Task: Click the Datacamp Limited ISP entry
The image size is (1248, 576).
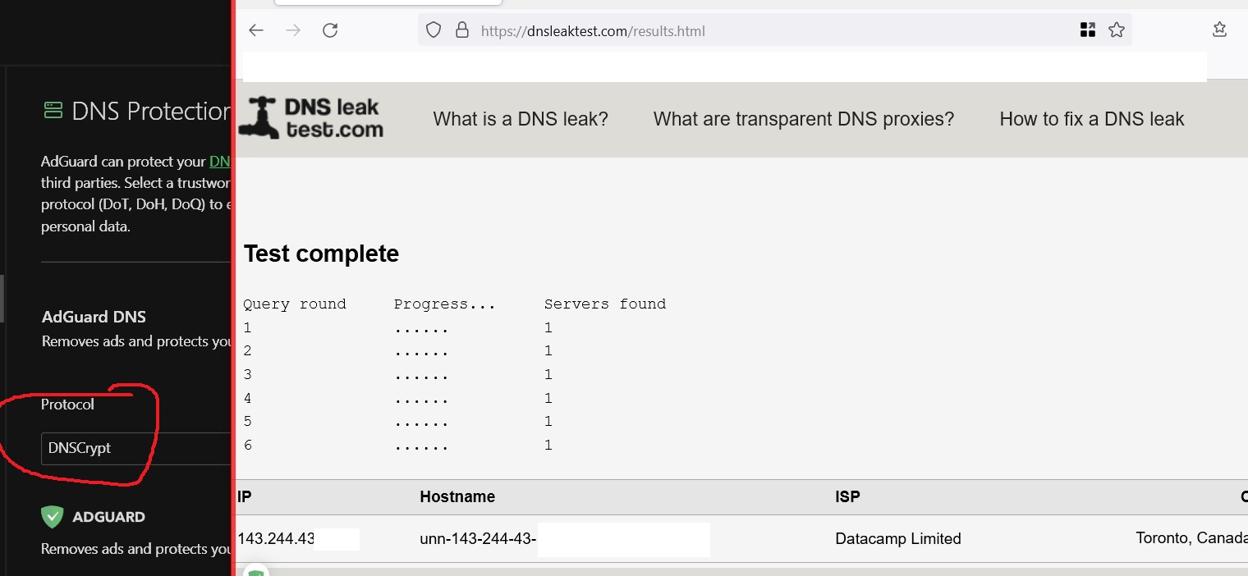Action: pos(898,538)
